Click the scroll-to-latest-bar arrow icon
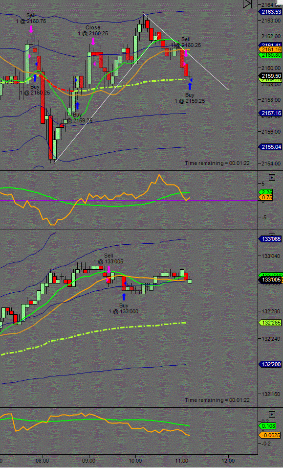This screenshot has width=283, height=468. tap(248, 4)
